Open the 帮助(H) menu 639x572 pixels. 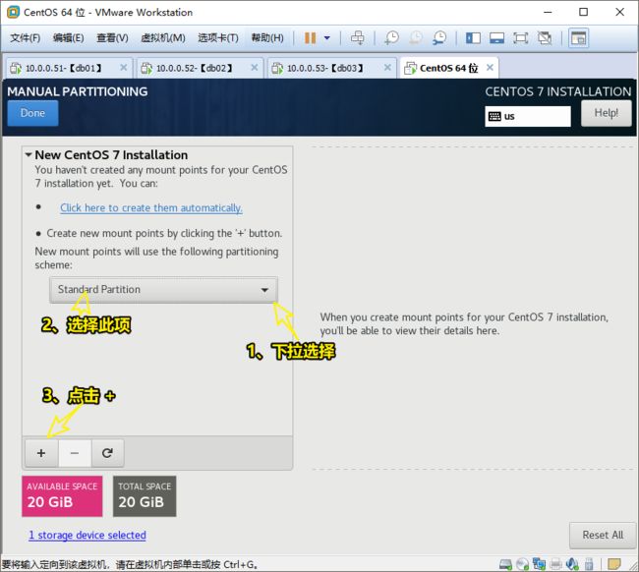click(267, 38)
